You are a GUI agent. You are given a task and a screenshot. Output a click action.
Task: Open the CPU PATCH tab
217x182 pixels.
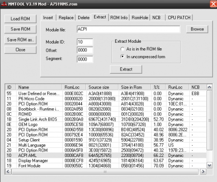tap(179, 18)
